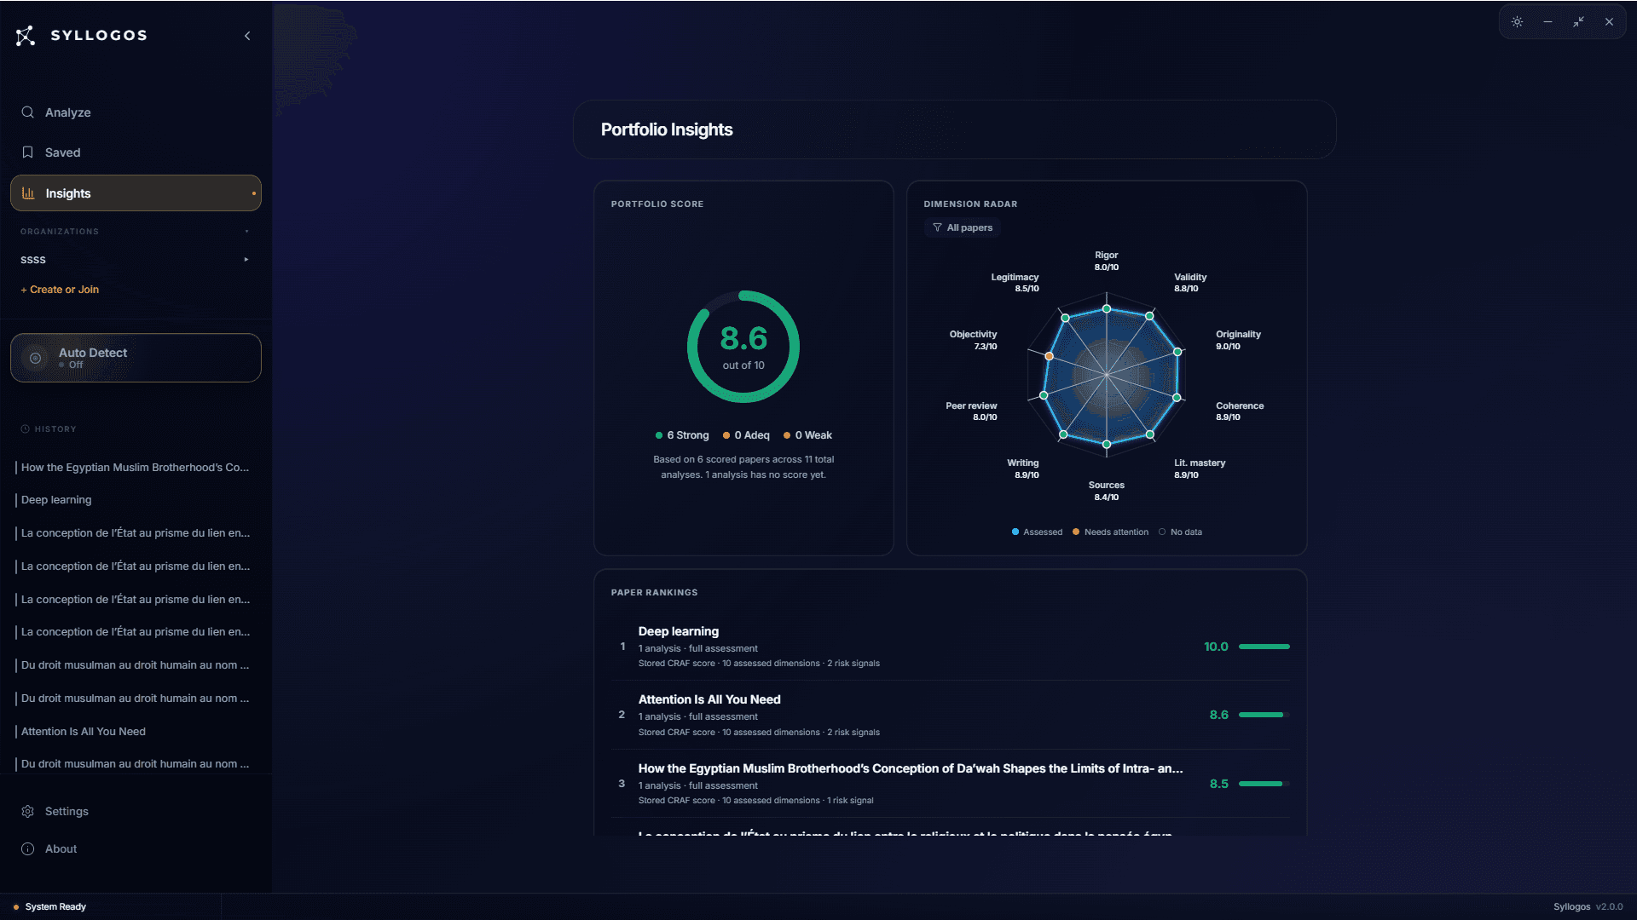Click the History clock icon
The height and width of the screenshot is (920, 1637).
[x=26, y=429]
